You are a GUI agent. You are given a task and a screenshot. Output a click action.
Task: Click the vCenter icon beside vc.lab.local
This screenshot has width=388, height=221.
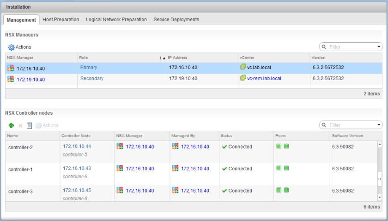click(x=243, y=67)
